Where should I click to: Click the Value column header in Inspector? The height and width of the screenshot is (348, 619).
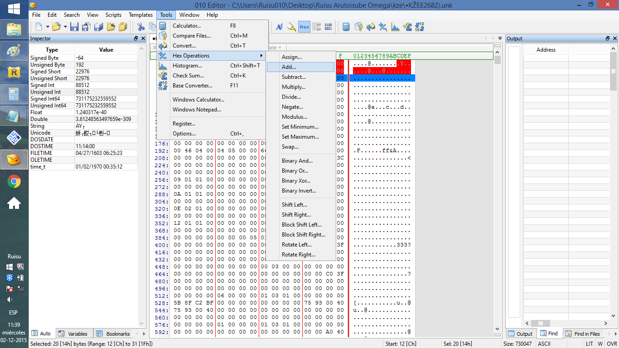(106, 50)
